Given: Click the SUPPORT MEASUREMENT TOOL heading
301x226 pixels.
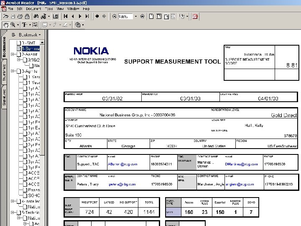Looking at the screenshot, I should point(172,62).
